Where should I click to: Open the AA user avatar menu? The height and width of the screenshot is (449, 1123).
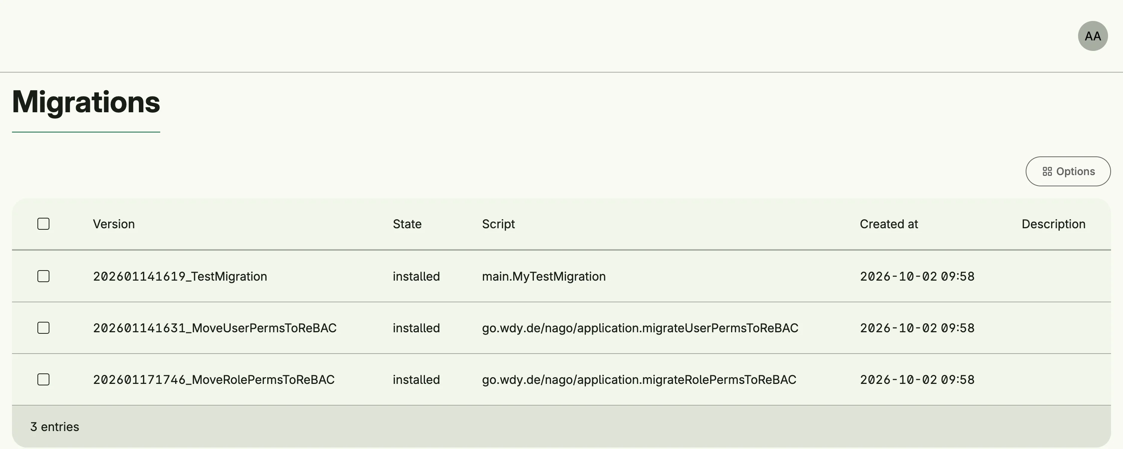coord(1092,36)
